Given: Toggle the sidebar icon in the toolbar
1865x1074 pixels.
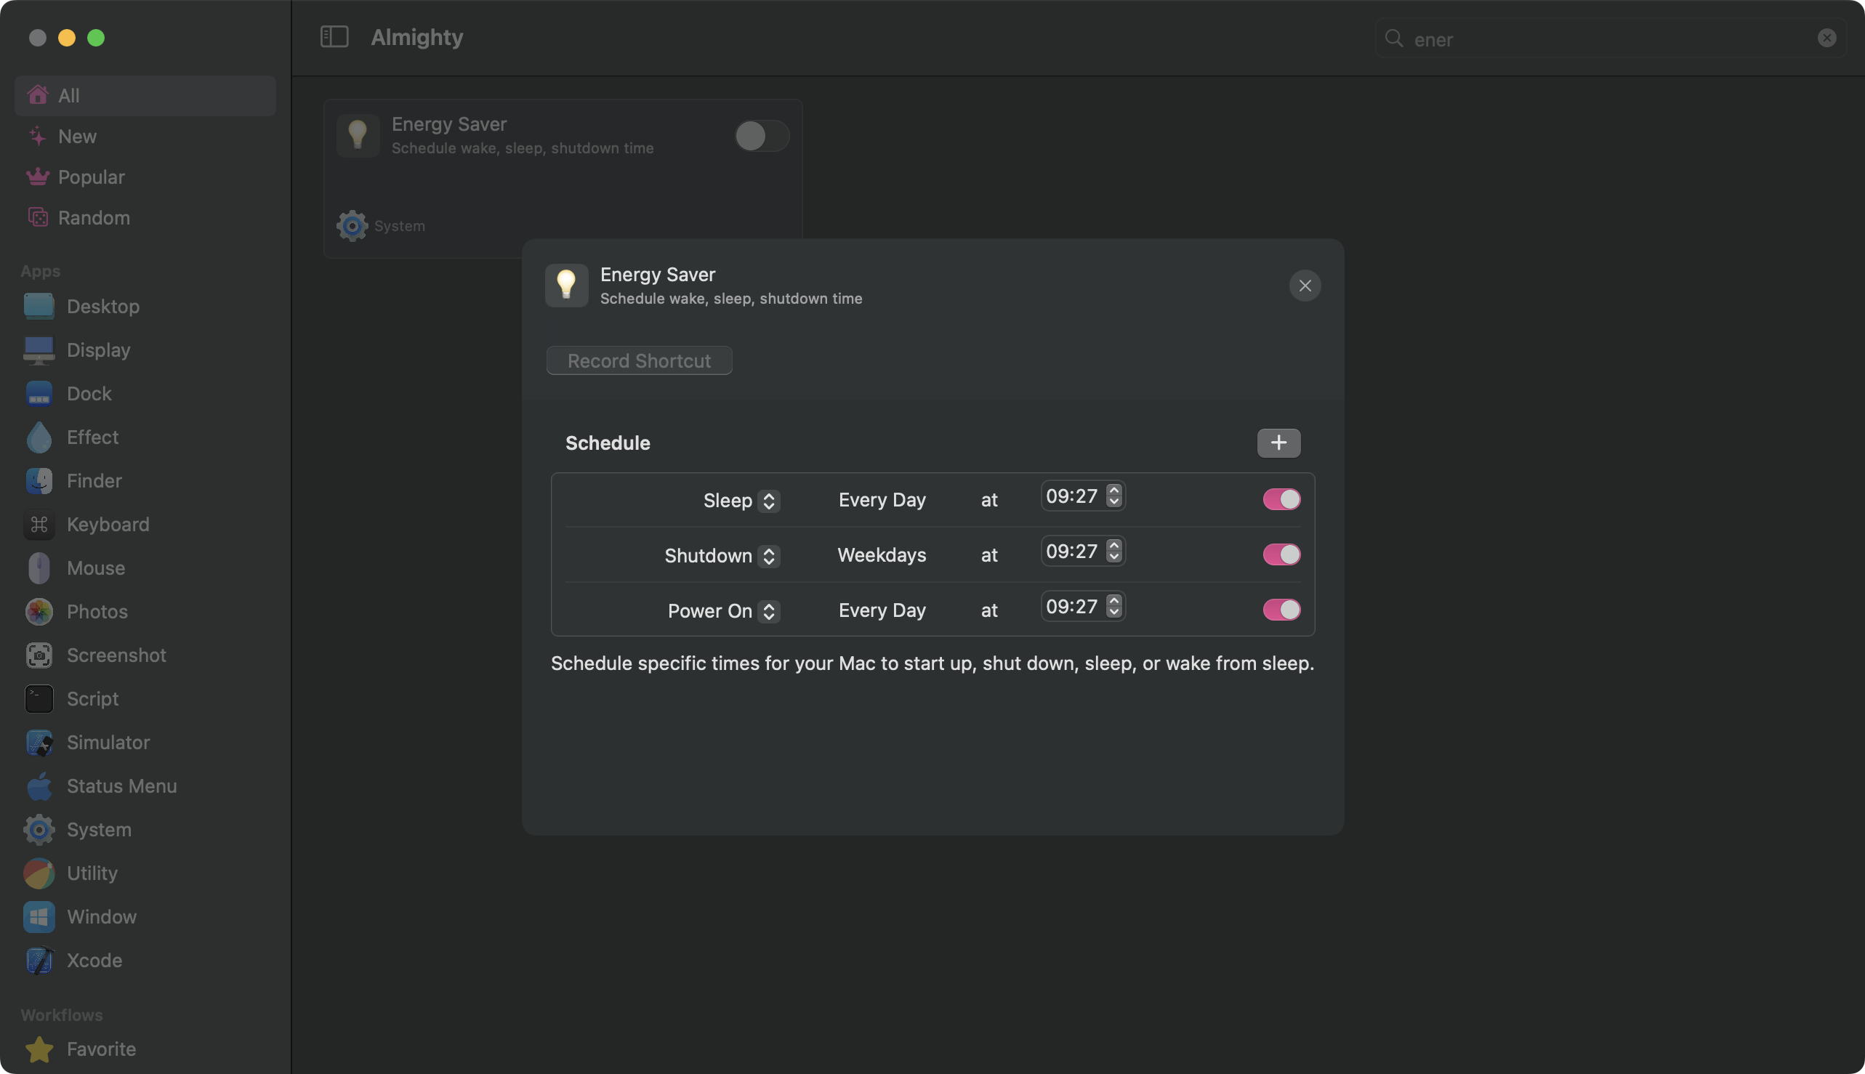Looking at the screenshot, I should (334, 37).
